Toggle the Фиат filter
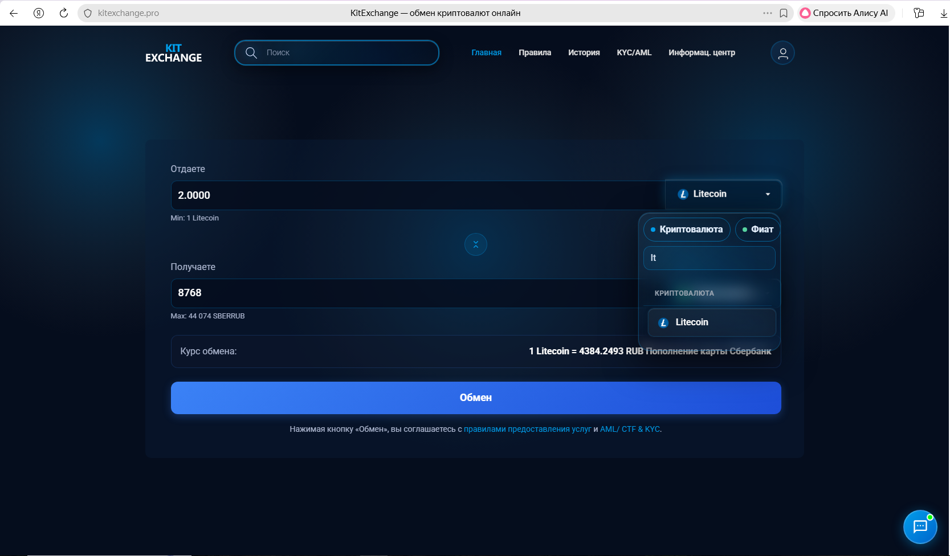Image resolution: width=950 pixels, height=556 pixels. click(x=757, y=230)
